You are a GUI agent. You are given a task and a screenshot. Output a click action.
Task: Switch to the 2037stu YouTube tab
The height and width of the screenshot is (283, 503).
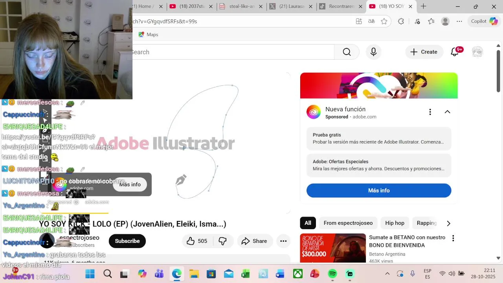192,6
